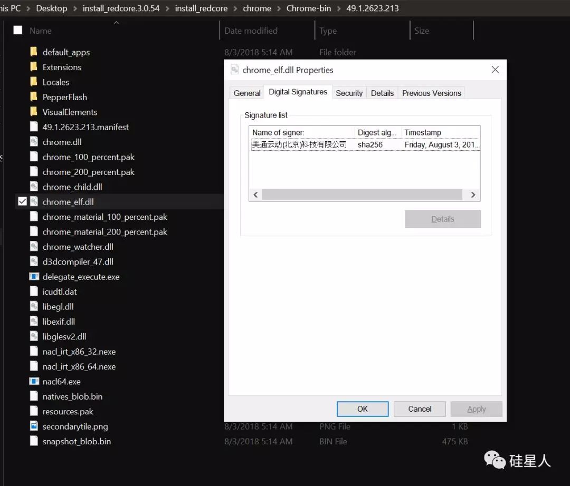570x486 pixels.
Task: Click the d3dcompiler_47.dll file icon
Action: coord(34,261)
